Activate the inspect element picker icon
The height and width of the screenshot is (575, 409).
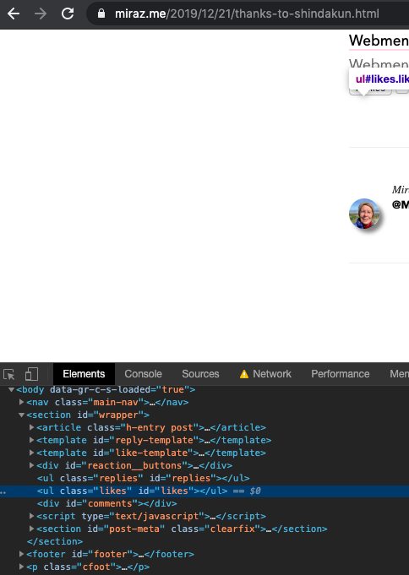[8, 374]
